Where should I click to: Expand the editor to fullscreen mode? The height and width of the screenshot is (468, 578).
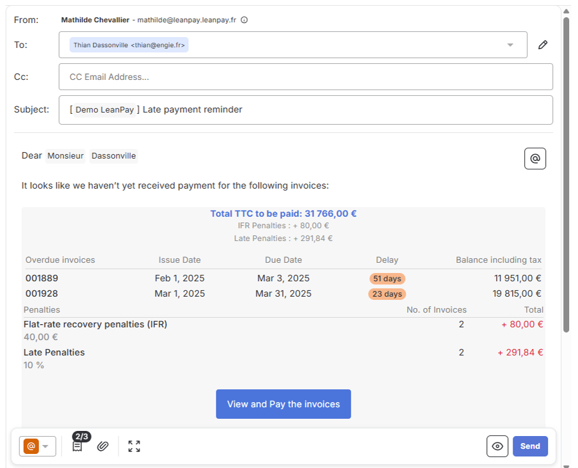pyautogui.click(x=134, y=446)
